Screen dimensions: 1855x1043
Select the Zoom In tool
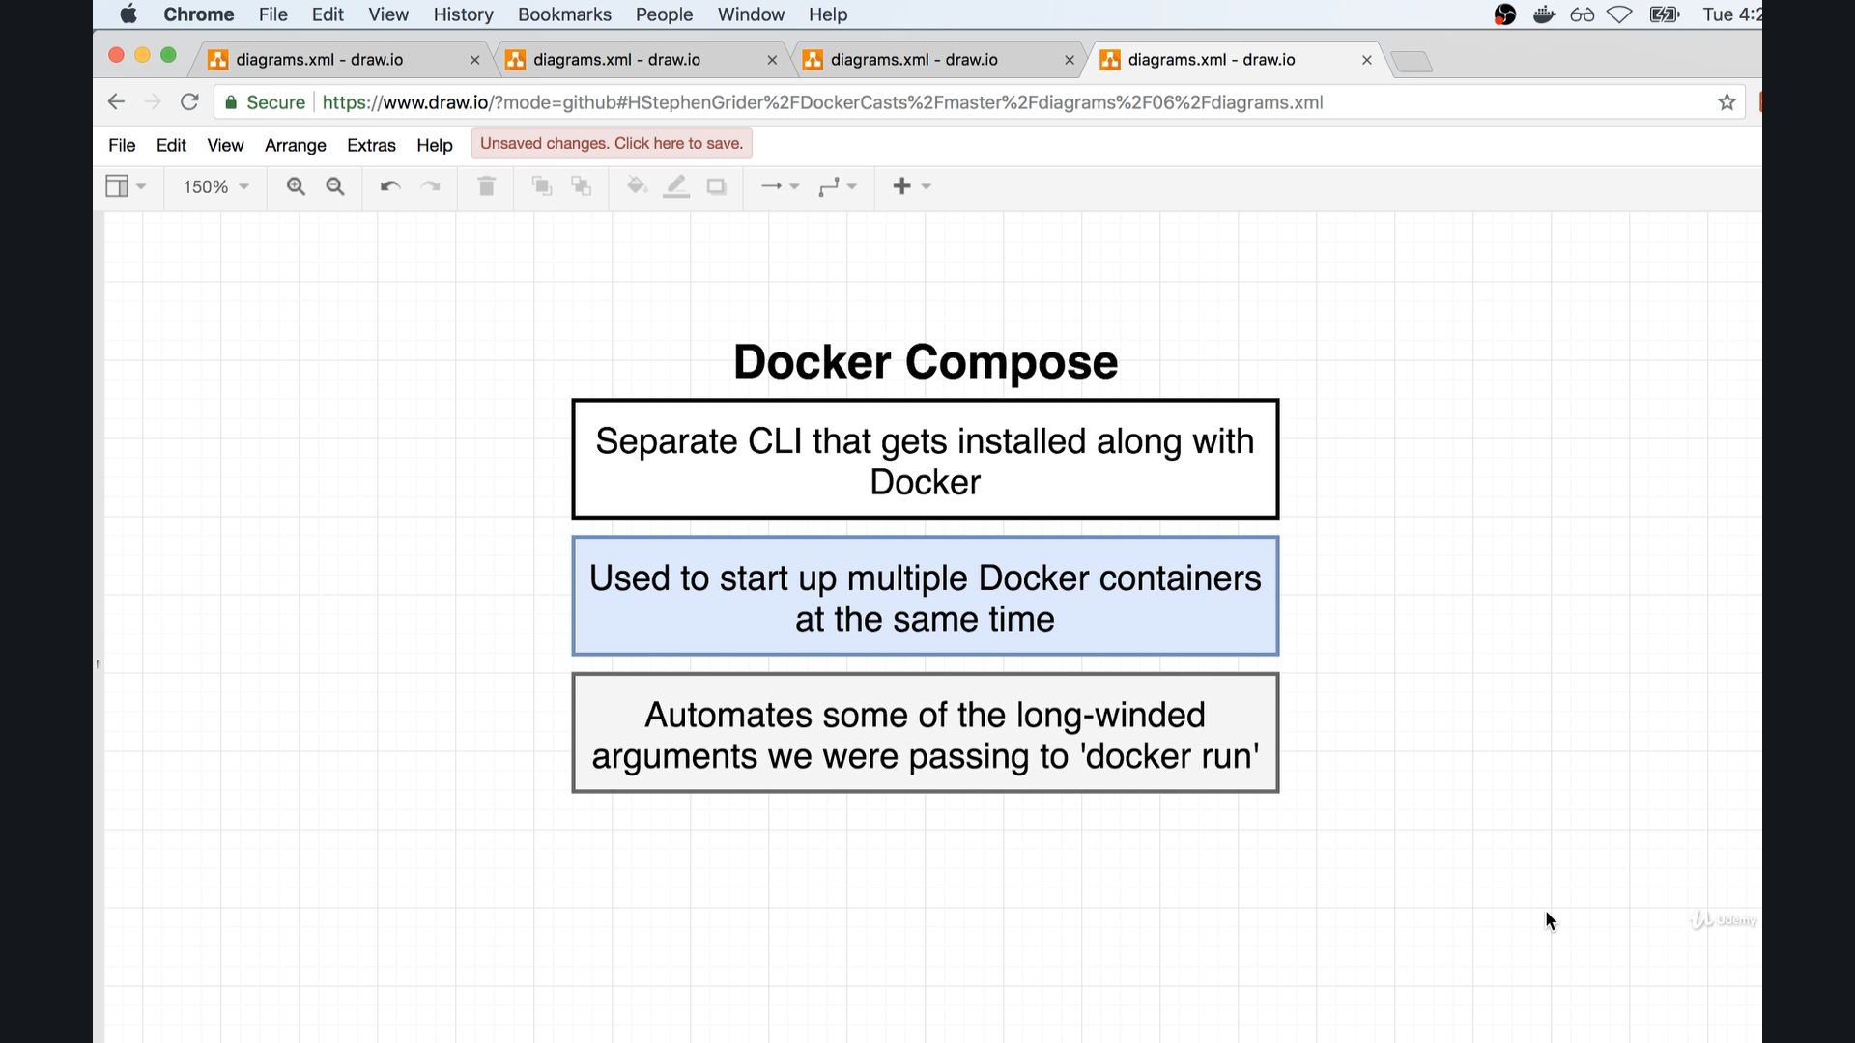click(296, 186)
